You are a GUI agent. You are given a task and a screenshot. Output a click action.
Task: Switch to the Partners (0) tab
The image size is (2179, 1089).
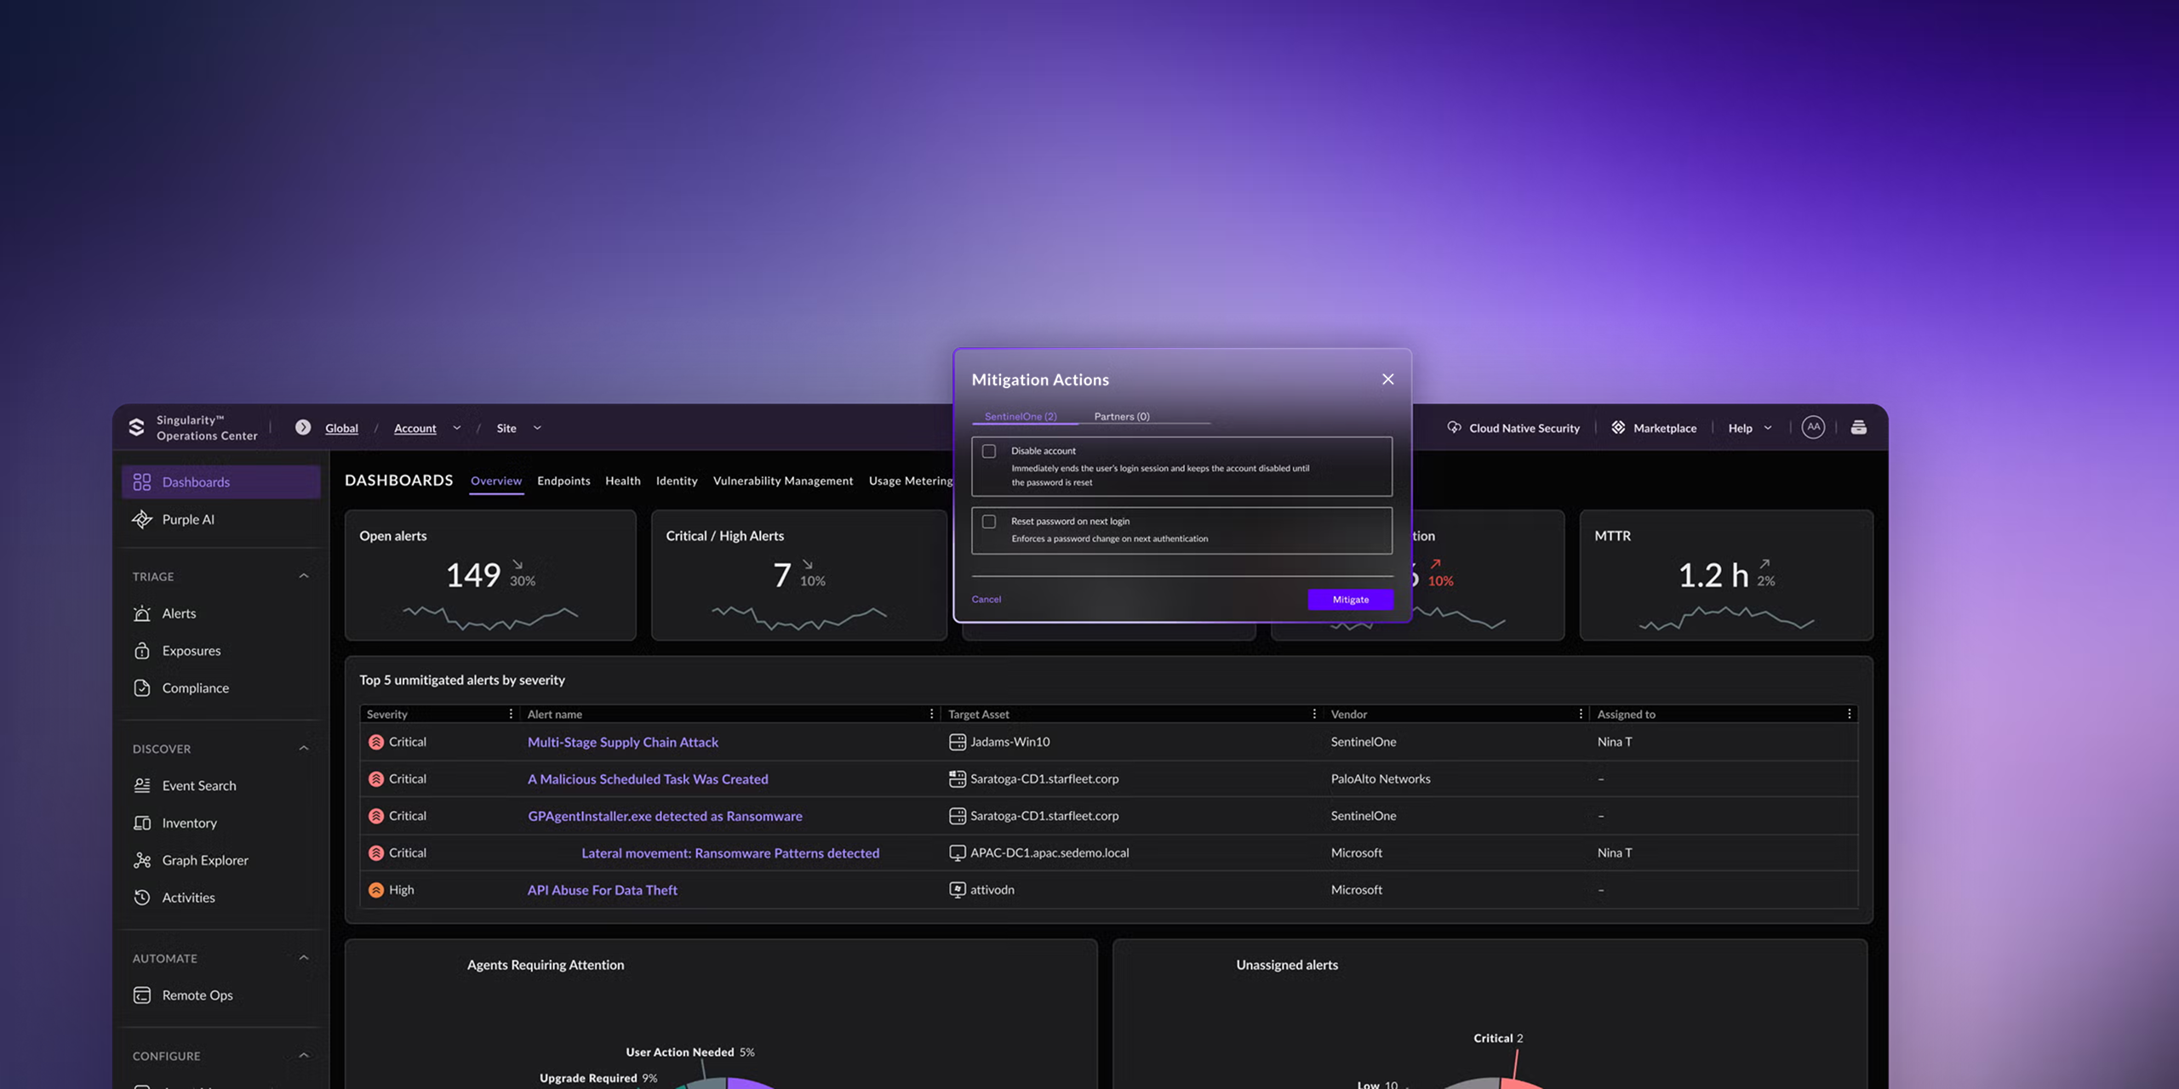(x=1122, y=416)
